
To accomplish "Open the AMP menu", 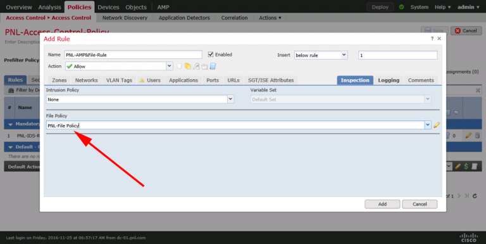I will click(163, 7).
